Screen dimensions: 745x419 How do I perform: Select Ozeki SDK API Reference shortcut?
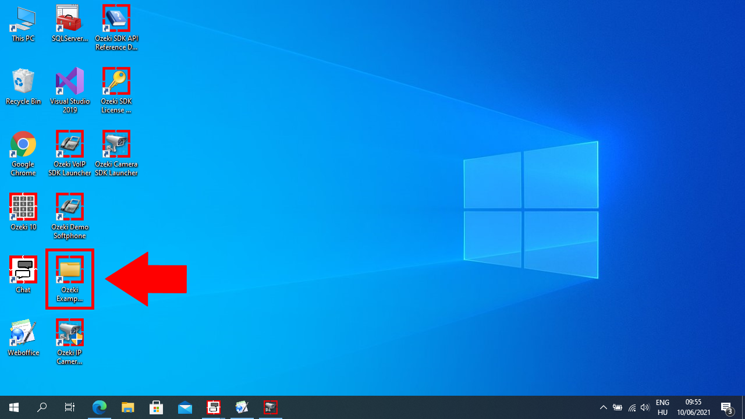[116, 27]
